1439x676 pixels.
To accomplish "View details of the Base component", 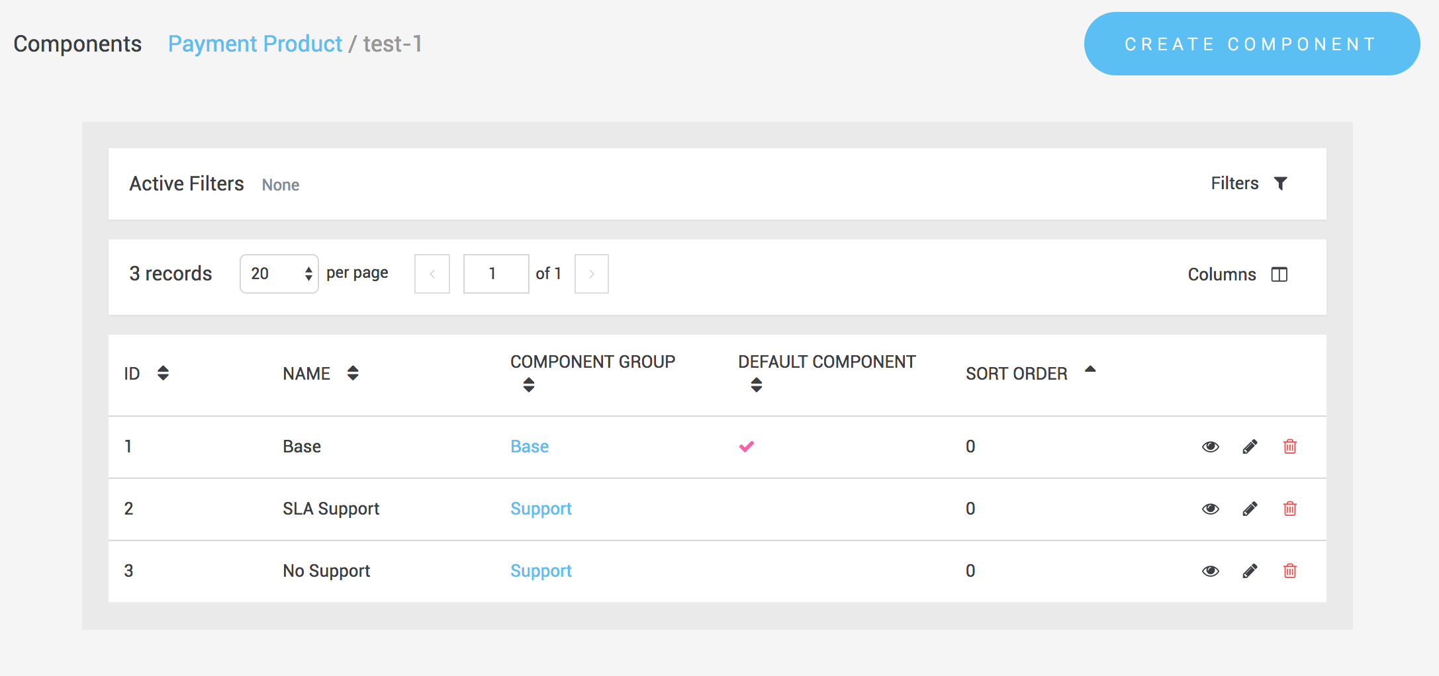I will [1210, 446].
